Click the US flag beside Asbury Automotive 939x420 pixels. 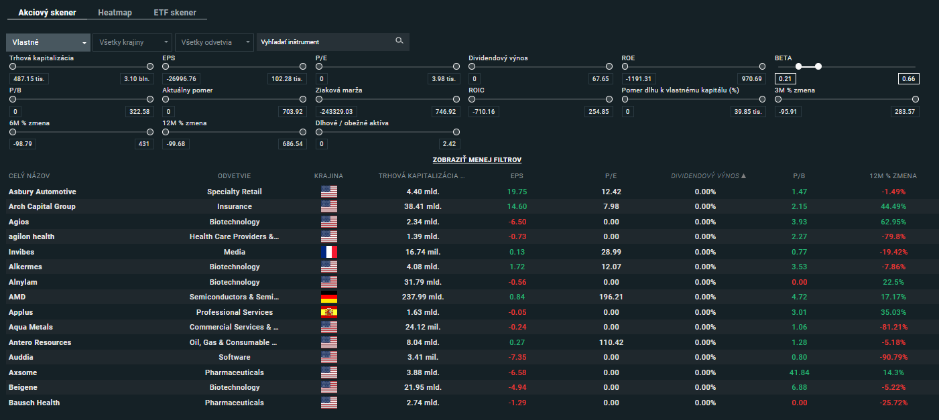tap(329, 192)
